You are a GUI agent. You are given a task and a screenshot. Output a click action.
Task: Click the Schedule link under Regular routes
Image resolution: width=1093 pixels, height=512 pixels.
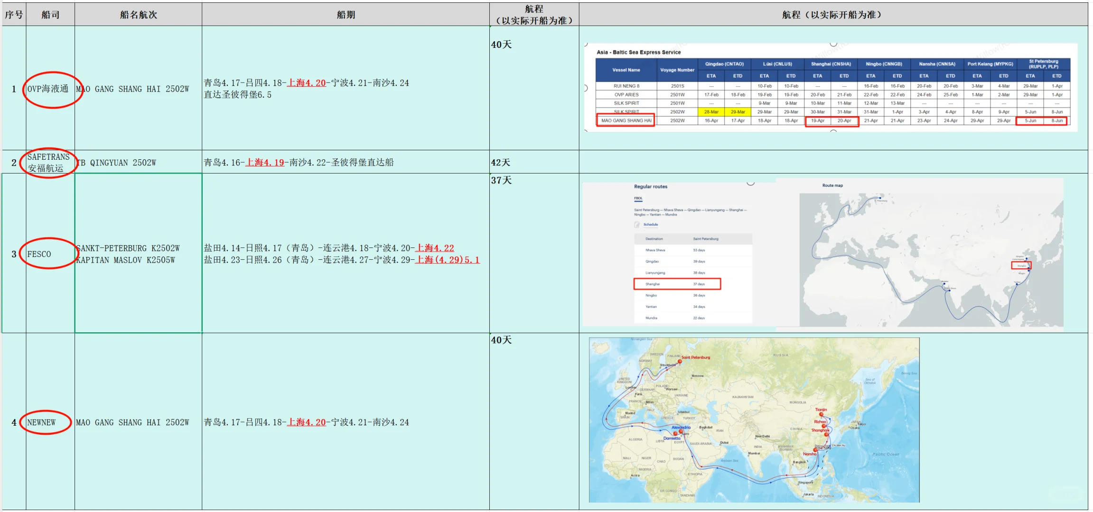point(651,225)
